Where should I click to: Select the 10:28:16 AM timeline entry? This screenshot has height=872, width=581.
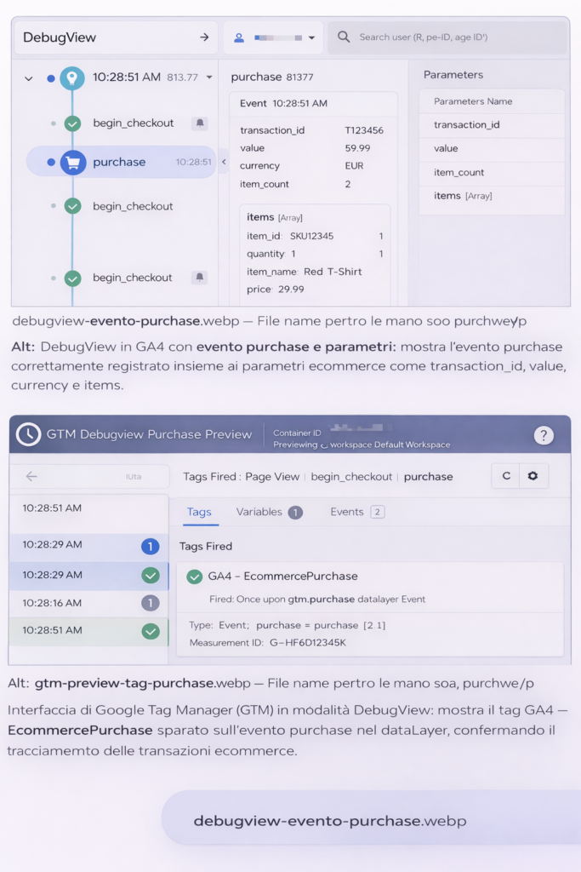click(88, 603)
